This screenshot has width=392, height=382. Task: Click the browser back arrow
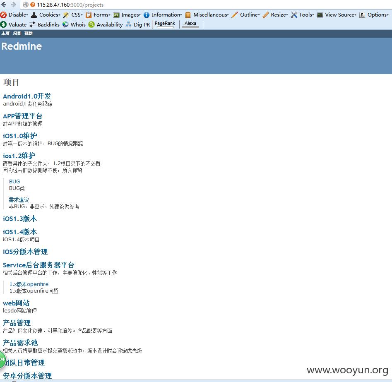(4, 5)
